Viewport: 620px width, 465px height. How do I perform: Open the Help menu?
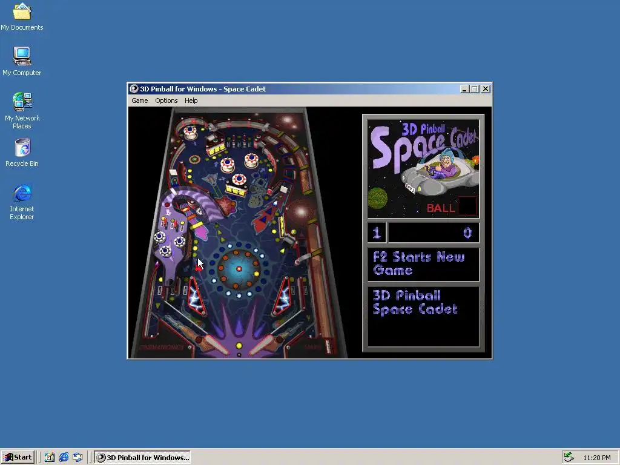[191, 101]
